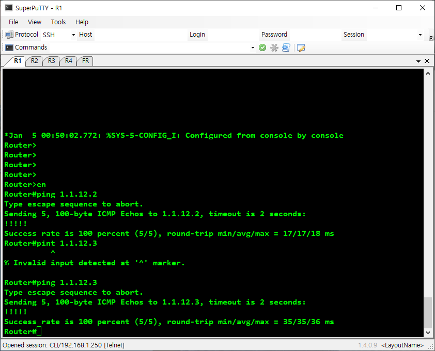435x351 pixels.
Task: Minimize the SuperPuTTY window
Action: click(x=376, y=8)
